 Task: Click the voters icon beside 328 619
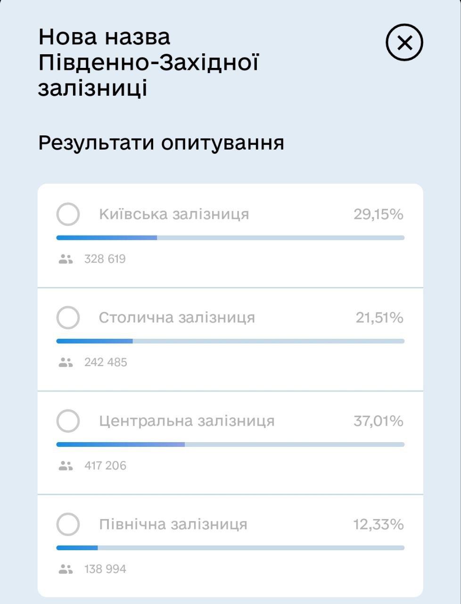coord(66,259)
